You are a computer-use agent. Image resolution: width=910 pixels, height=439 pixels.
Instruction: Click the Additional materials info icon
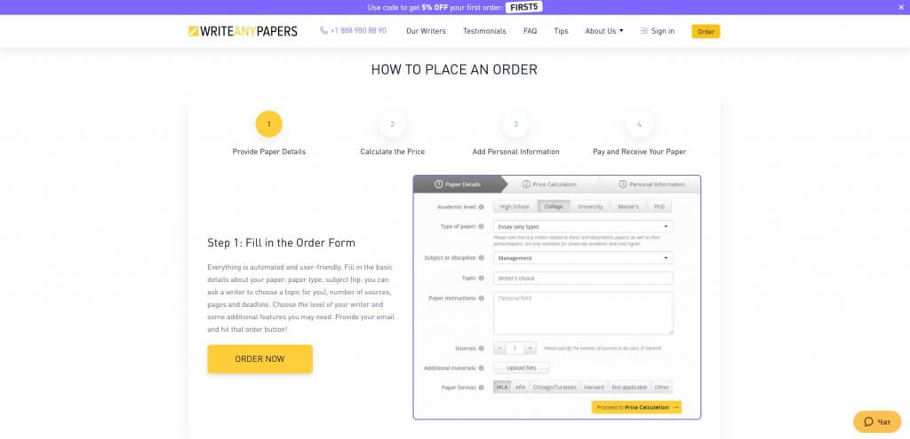(481, 368)
